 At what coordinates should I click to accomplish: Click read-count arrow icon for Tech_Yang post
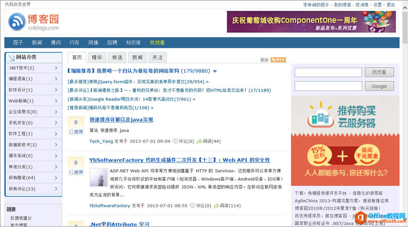[x=199, y=141]
